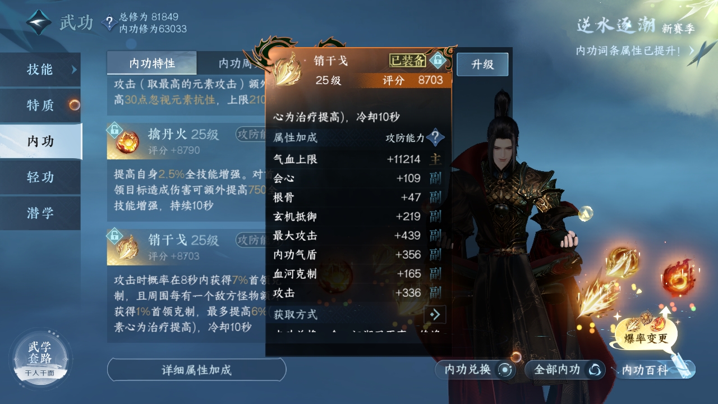The width and height of the screenshot is (718, 404).
Task: Select the 销干戈 list entry icon
Action: 127,247
